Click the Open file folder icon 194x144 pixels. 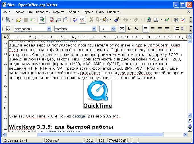pyautogui.click(x=18, y=20)
